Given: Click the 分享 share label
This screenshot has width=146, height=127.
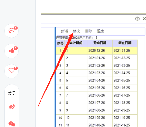Looking at the screenshot, I should (x=12, y=93).
